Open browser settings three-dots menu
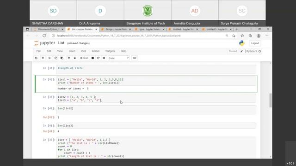Viewport: 296px width, 166px height. (267, 36)
